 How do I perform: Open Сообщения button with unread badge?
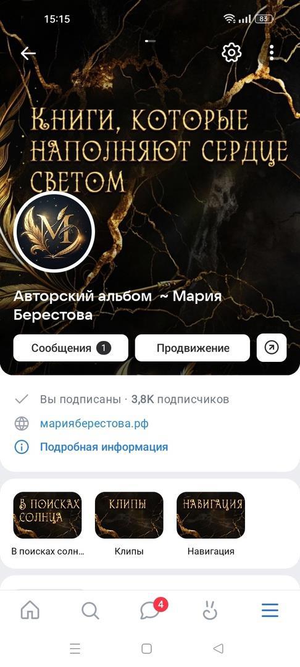click(71, 348)
